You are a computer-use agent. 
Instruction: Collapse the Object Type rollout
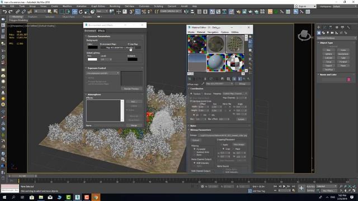click(x=326, y=43)
